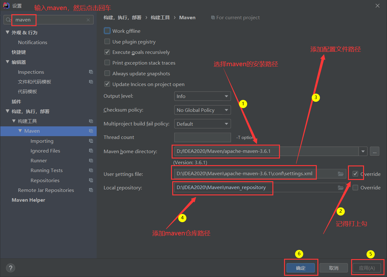This screenshot has height=277, width=387.
Task: Collapse the 构建, 执行, 部署 tree section
Action: (x=8, y=111)
